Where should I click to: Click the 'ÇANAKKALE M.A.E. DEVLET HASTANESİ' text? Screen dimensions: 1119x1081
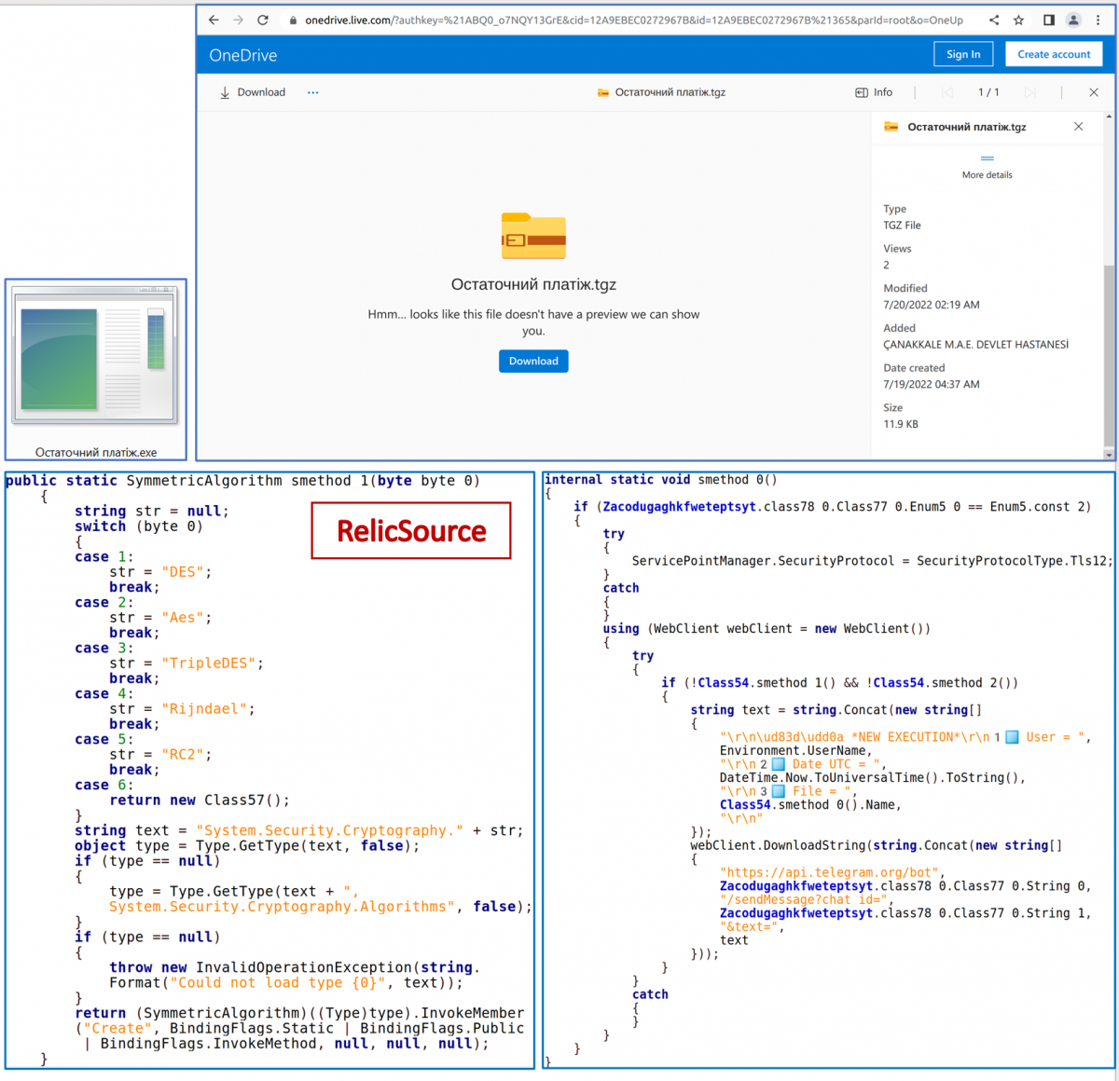976,345
